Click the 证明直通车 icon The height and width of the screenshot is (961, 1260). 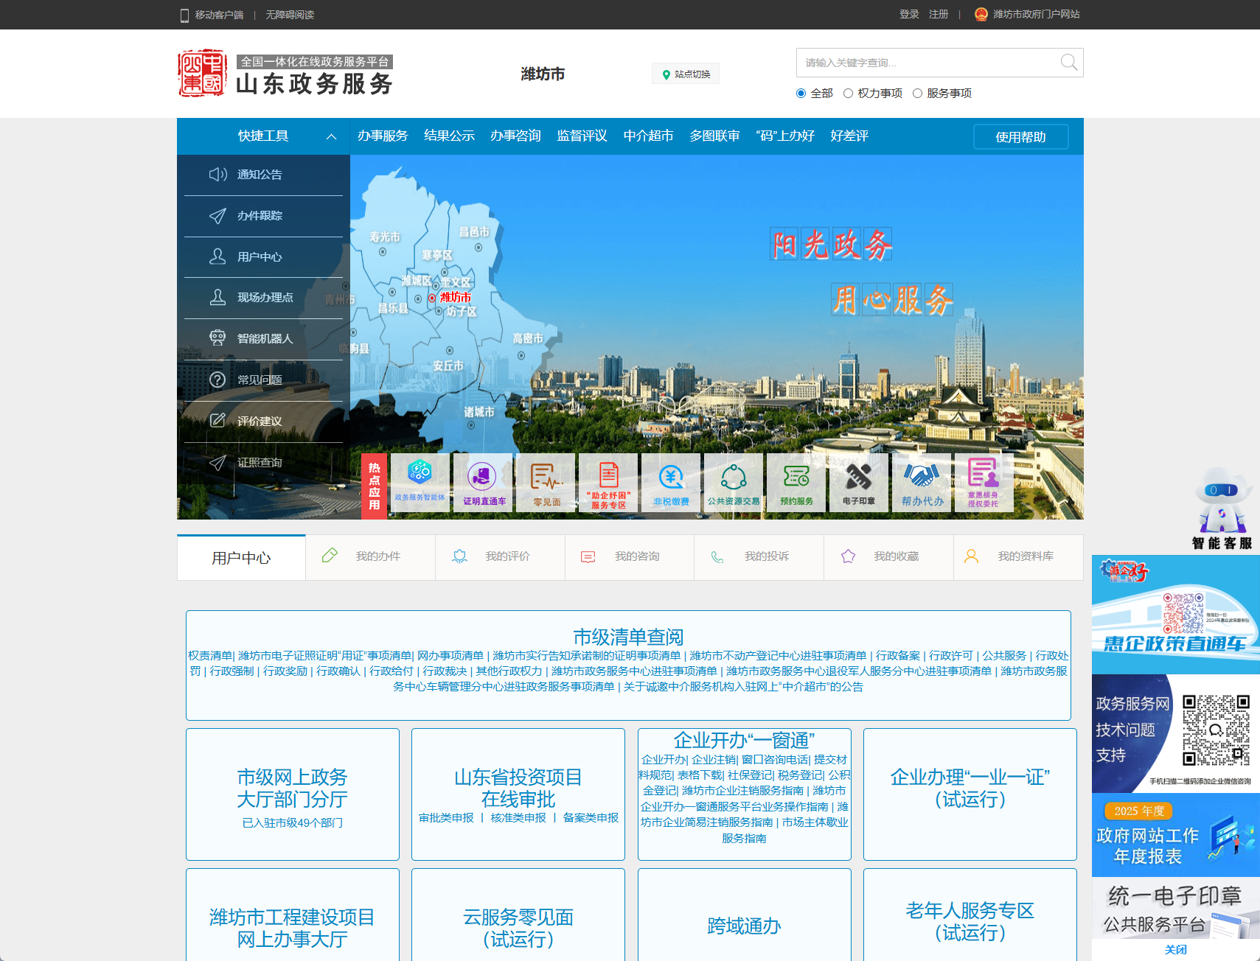pyautogui.click(x=482, y=482)
